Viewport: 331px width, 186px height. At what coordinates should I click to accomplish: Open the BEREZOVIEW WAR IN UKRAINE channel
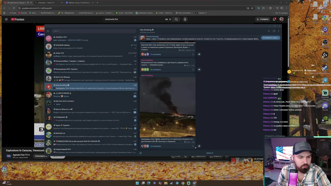[x=91, y=143]
